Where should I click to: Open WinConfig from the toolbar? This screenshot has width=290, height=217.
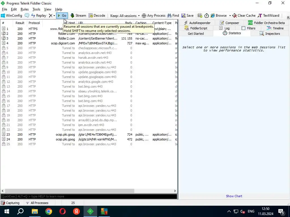point(11,16)
